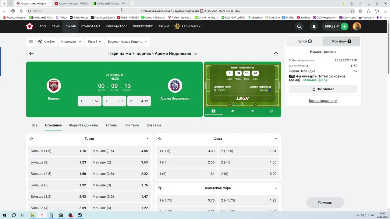Bet on draw X at 3.85
Image resolution: width=390 pixels, height=219 pixels.
(x=114, y=101)
